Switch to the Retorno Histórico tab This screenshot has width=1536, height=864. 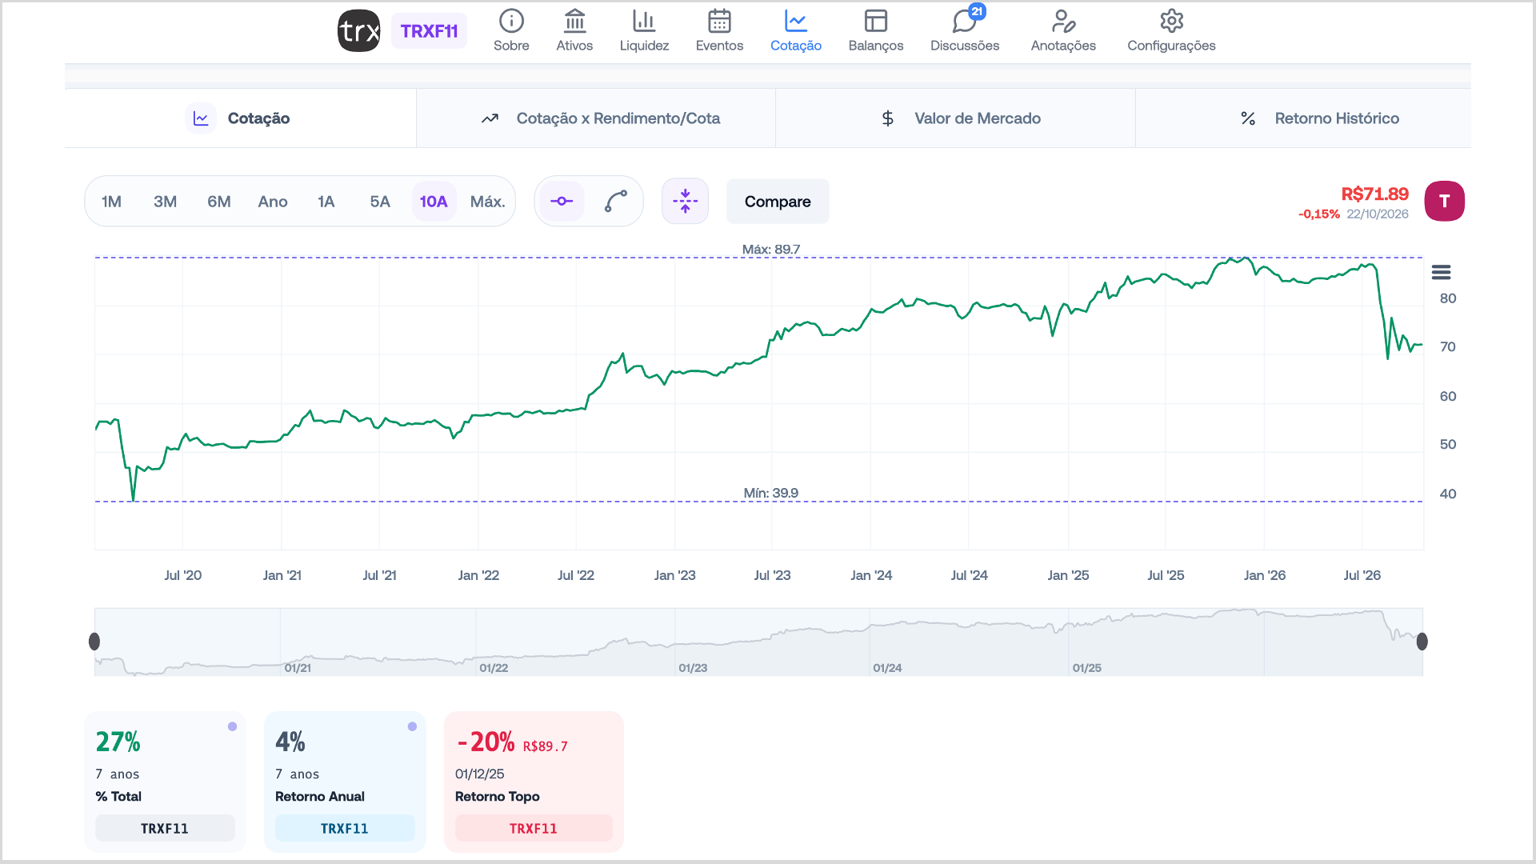tap(1303, 118)
